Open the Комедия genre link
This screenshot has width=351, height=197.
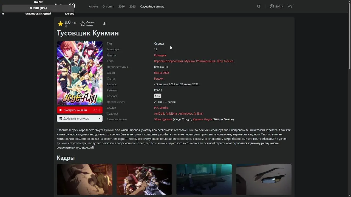(160, 55)
